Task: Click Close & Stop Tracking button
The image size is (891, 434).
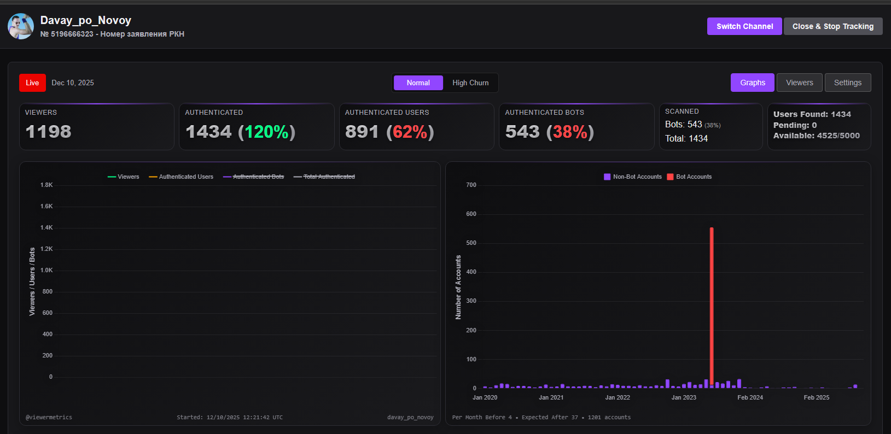Action: (x=833, y=26)
